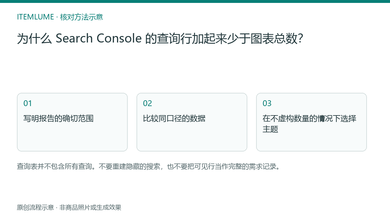Click the step number 01

pyautogui.click(x=28, y=103)
